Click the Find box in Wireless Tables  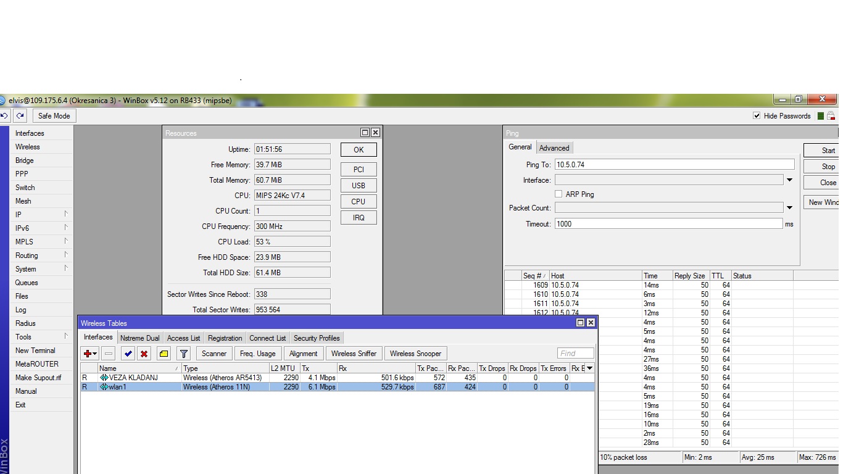point(575,354)
